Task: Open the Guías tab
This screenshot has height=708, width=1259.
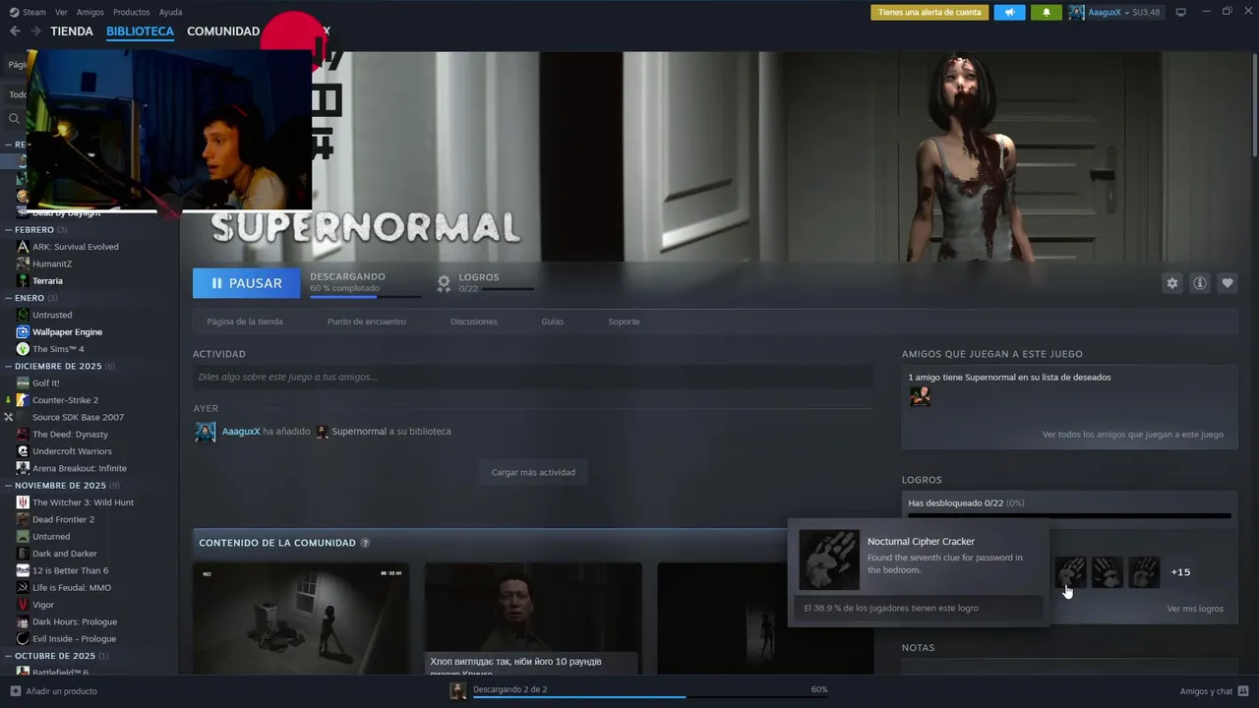Action: pyautogui.click(x=552, y=322)
